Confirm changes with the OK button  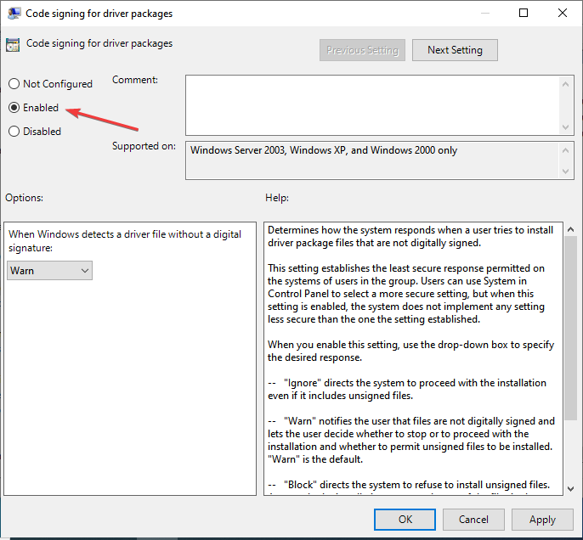coord(405,519)
